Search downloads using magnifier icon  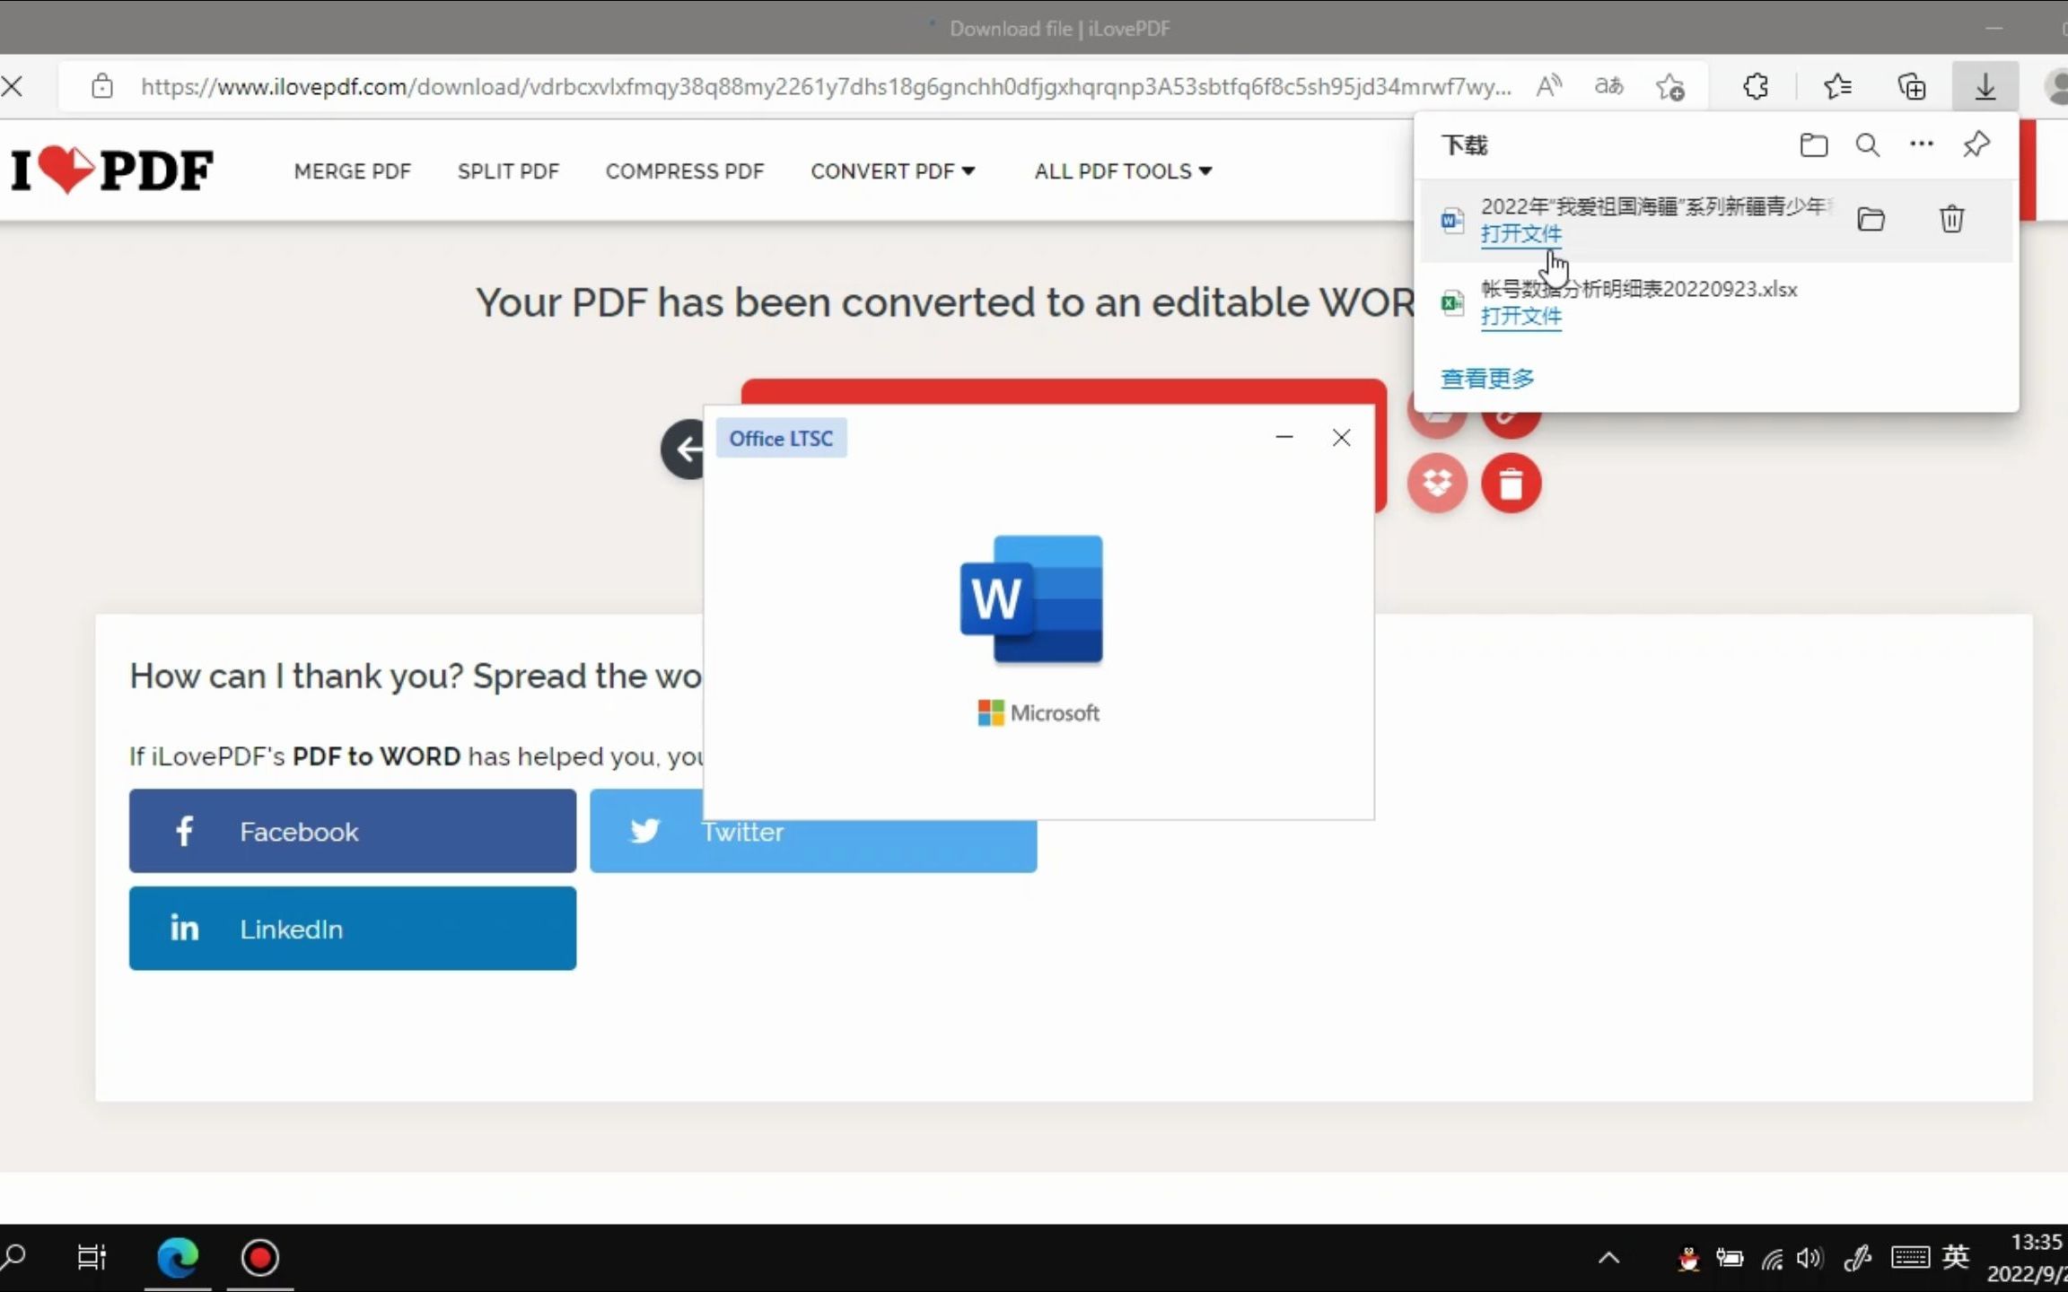1867,145
